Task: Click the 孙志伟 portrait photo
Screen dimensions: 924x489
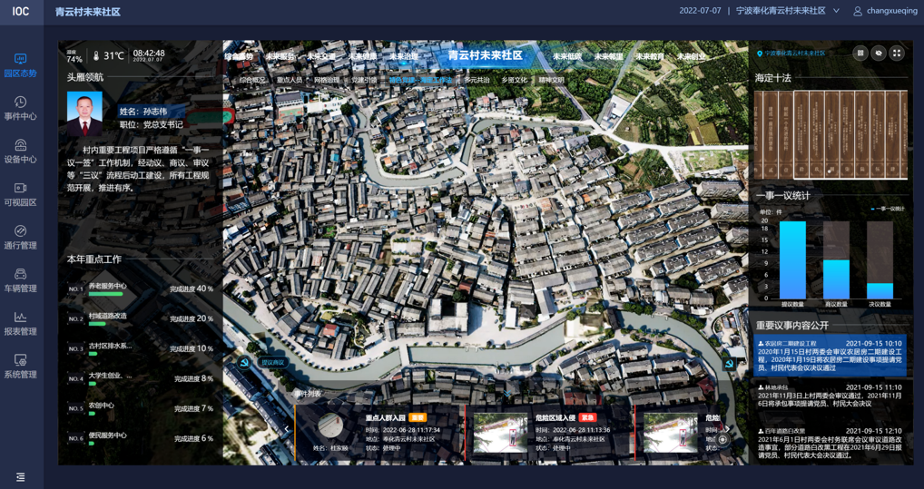Action: click(x=84, y=113)
